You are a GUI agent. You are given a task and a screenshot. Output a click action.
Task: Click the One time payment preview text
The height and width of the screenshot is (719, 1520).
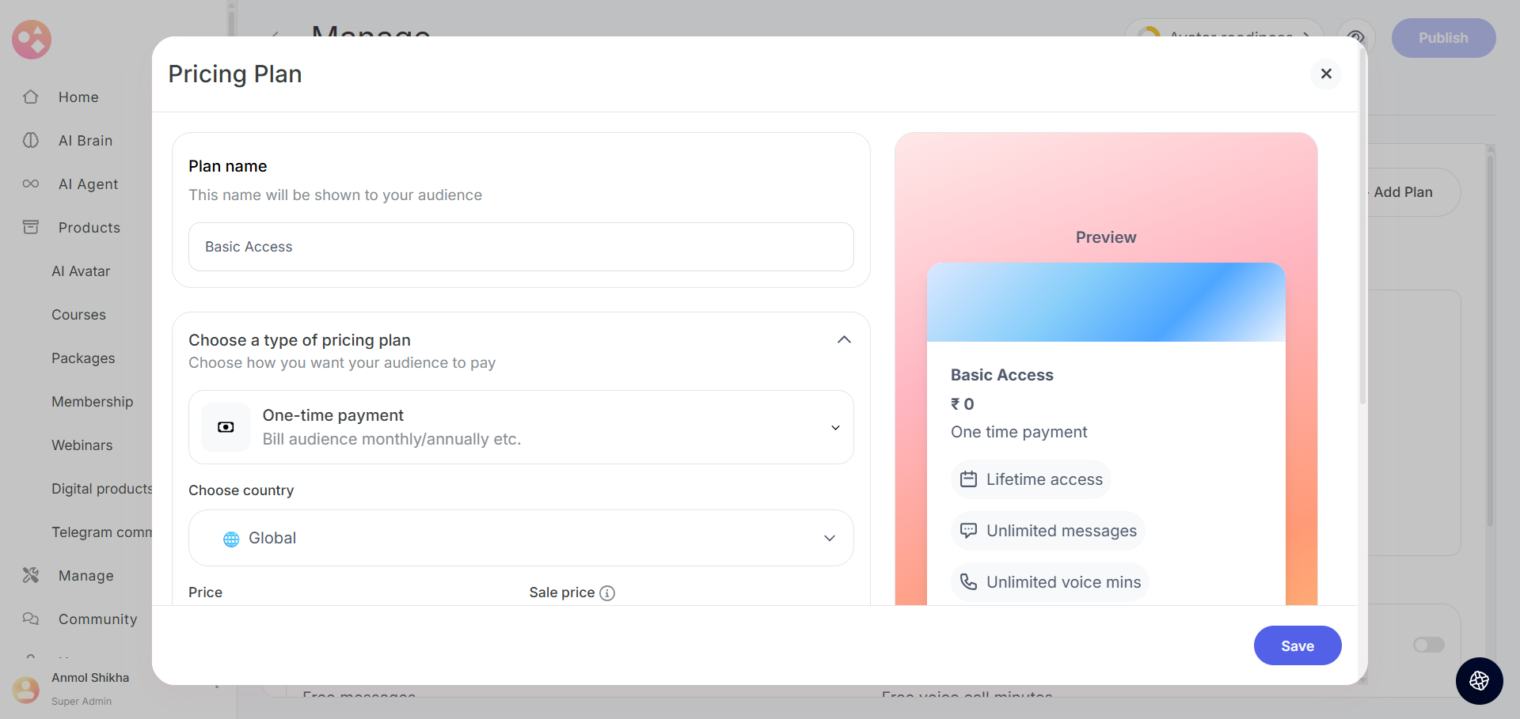[1019, 432]
